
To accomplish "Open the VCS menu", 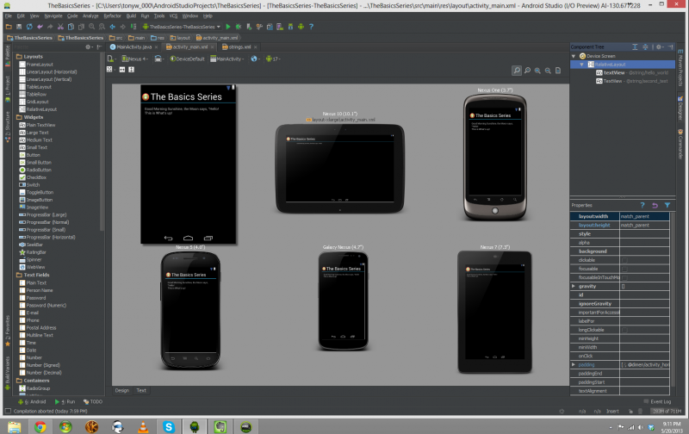I will pos(174,15).
